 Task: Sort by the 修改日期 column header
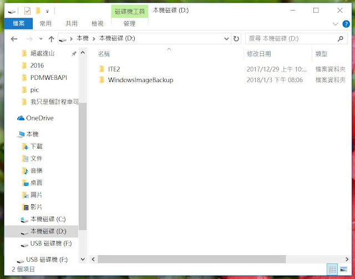(x=259, y=54)
